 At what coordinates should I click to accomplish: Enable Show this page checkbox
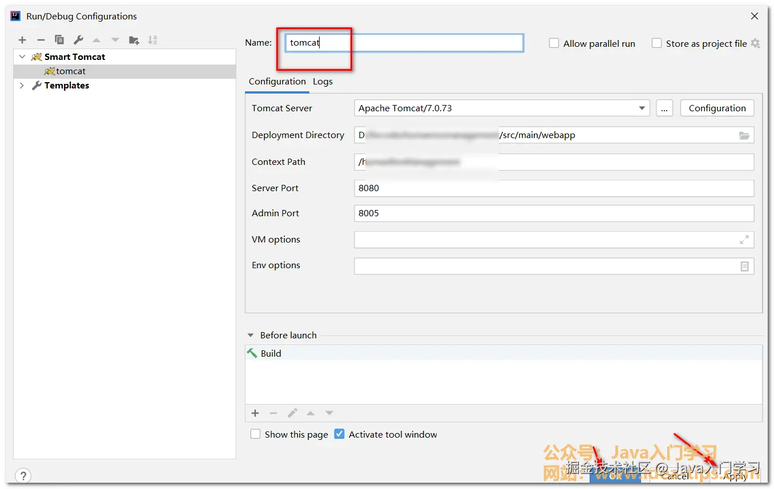tap(255, 434)
